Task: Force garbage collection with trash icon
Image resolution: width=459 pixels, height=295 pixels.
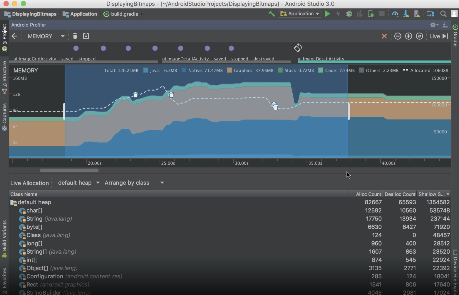Action: click(x=75, y=36)
